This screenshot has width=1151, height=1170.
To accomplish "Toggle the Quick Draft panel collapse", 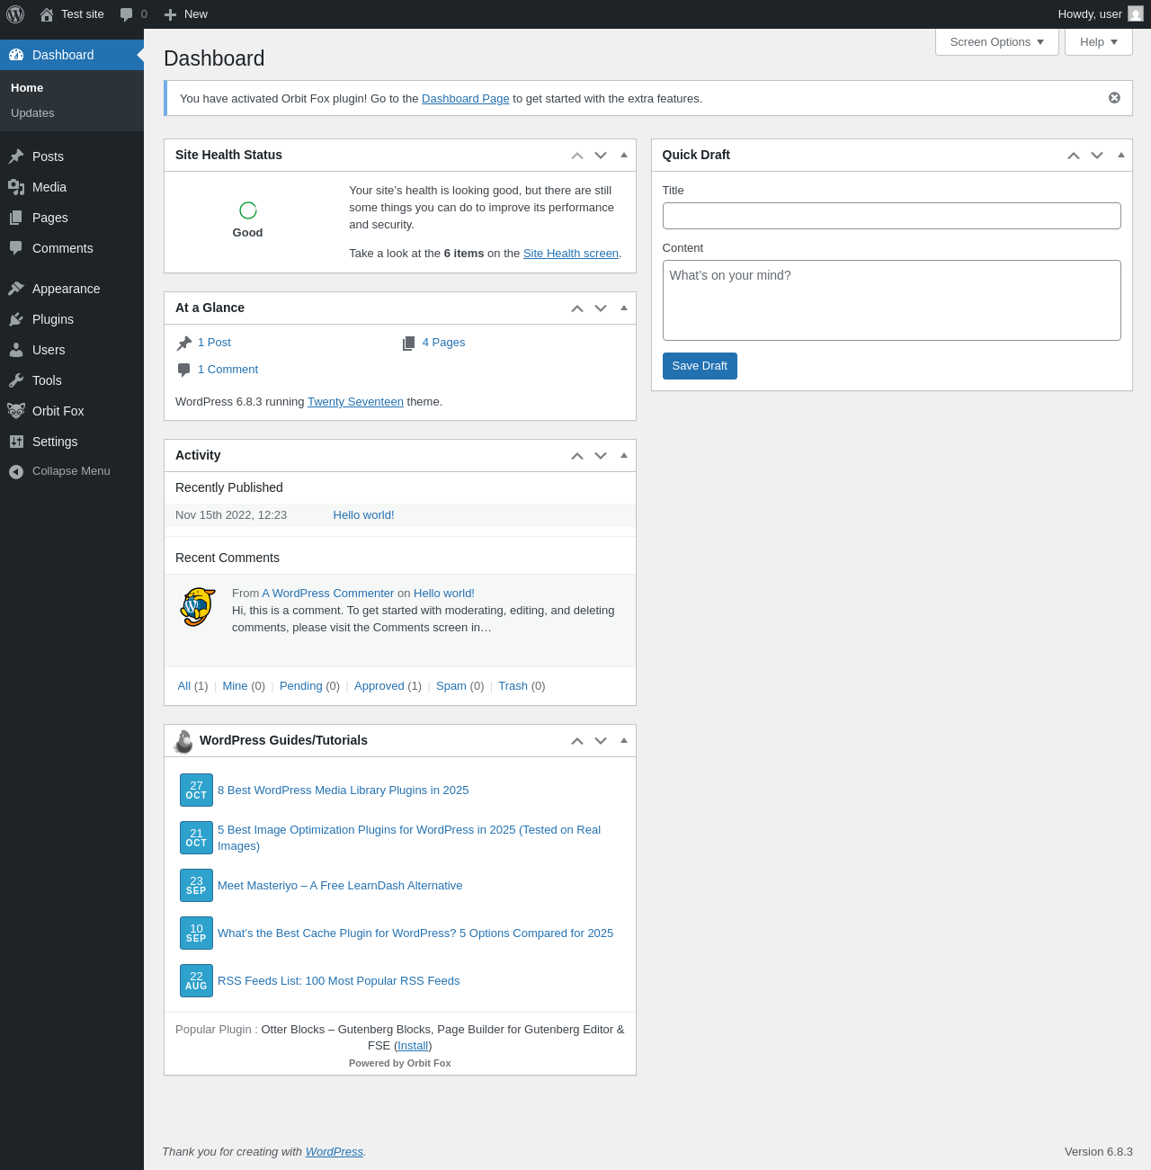I will point(1120,155).
